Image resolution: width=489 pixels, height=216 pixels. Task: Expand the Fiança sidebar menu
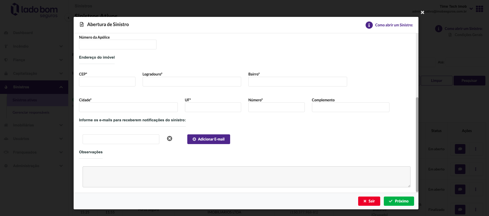tap(34, 60)
